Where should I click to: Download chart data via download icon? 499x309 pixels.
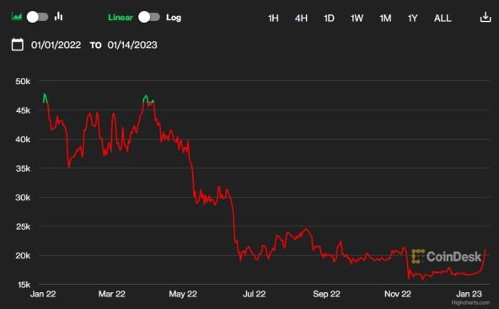click(x=486, y=17)
